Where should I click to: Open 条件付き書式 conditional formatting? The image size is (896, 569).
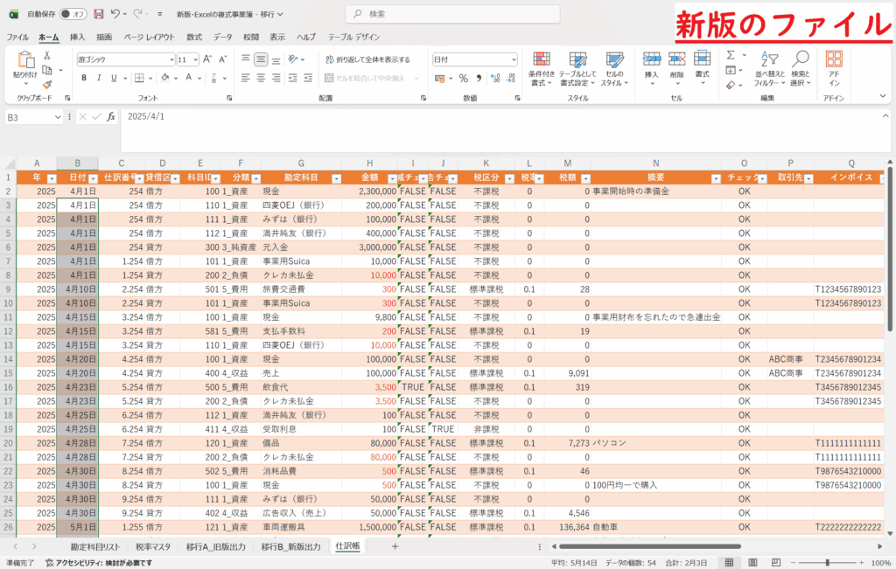point(542,68)
